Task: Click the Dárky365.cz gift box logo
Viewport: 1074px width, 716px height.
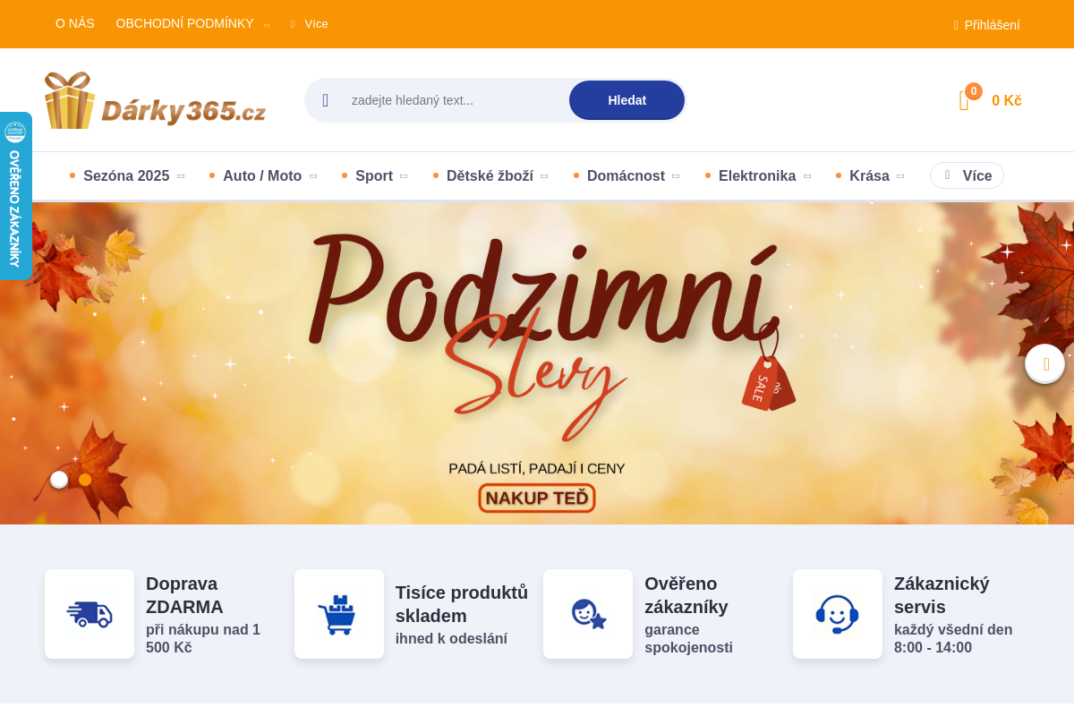Action: click(x=155, y=100)
